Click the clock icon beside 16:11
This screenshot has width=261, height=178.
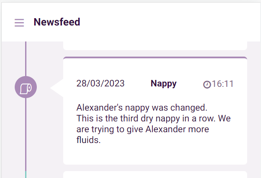(x=207, y=84)
